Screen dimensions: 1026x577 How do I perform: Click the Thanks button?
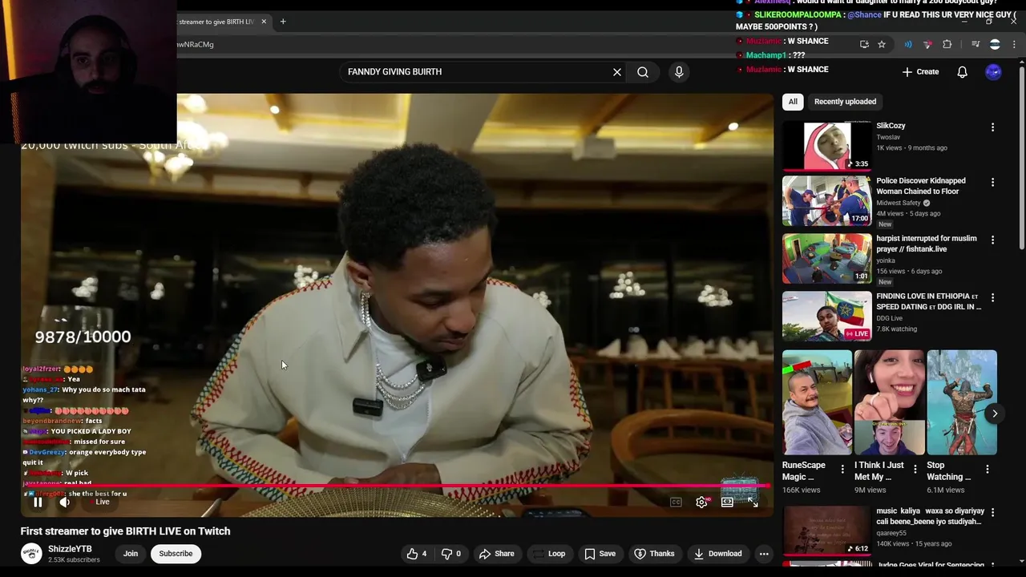click(655, 554)
